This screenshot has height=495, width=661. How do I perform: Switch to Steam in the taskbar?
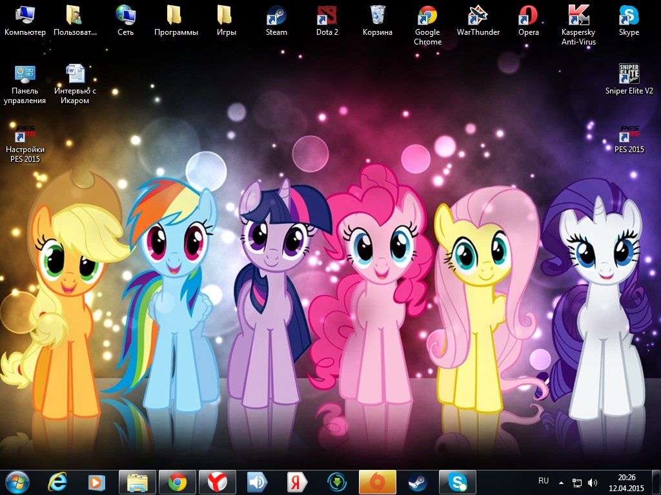coord(418,482)
